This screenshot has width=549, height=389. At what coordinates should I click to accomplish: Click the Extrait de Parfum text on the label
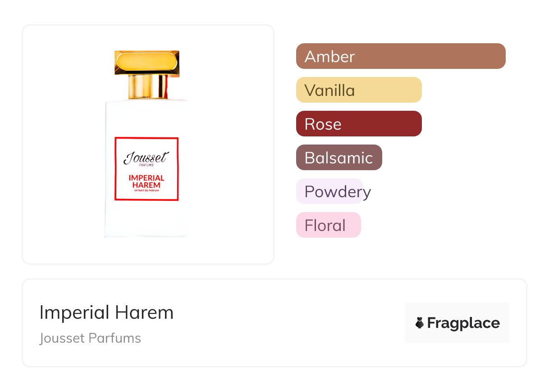(146, 191)
